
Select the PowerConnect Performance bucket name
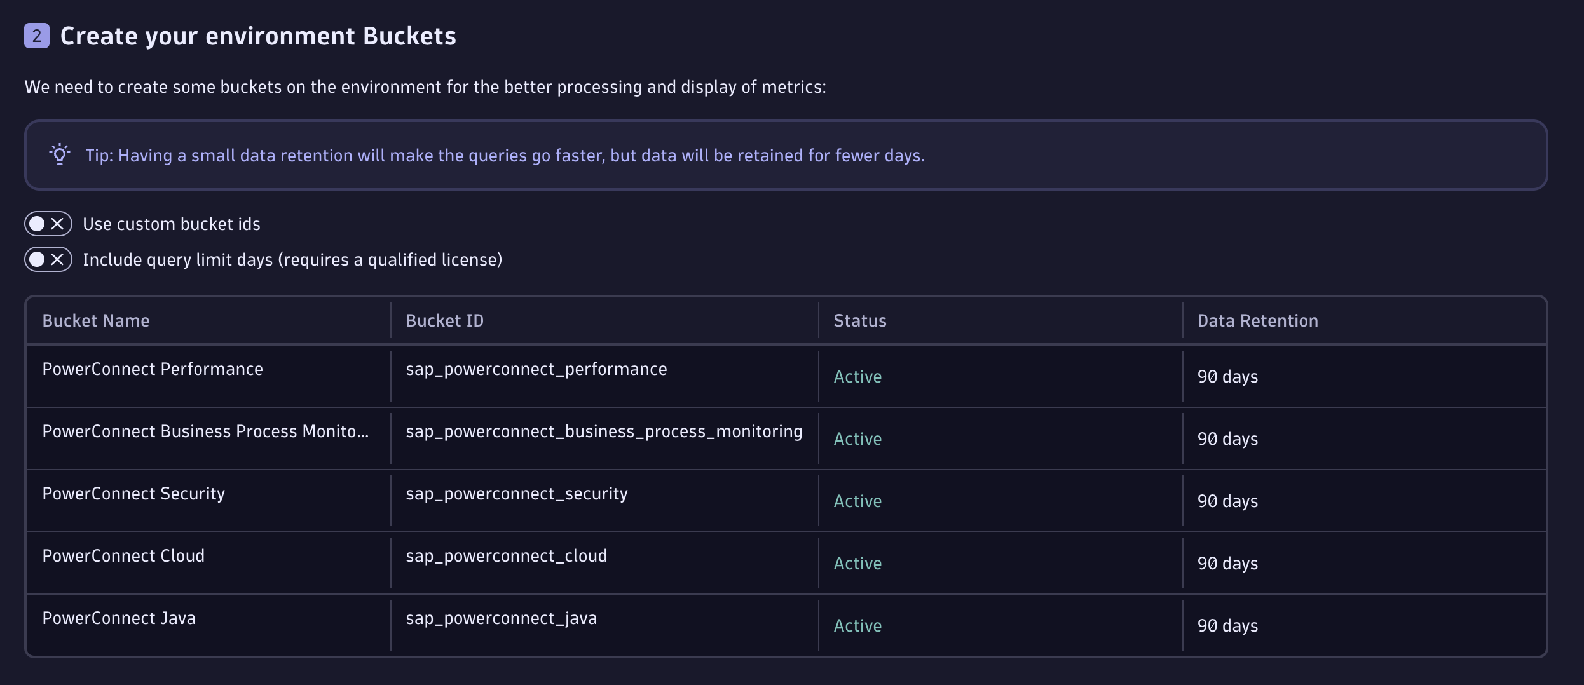point(153,369)
